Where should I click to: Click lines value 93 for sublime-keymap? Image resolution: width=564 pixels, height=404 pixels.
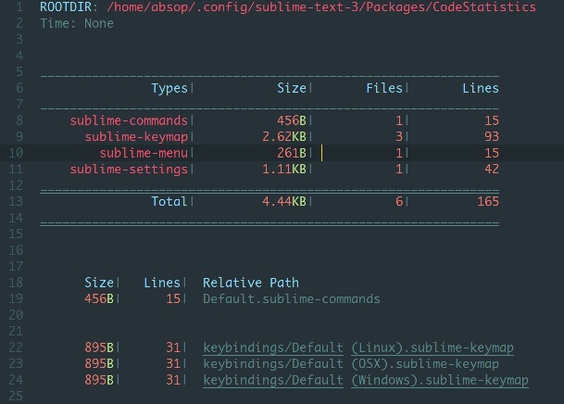tap(492, 137)
